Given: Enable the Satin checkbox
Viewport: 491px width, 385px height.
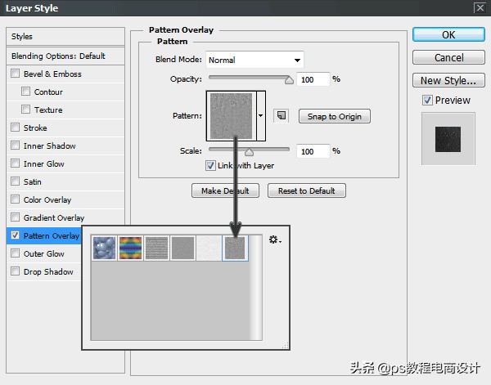Looking at the screenshot, I should (x=15, y=181).
